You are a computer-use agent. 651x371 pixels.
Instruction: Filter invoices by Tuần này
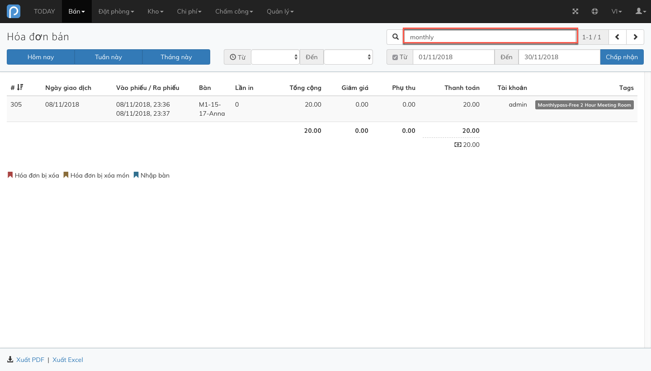click(x=108, y=57)
